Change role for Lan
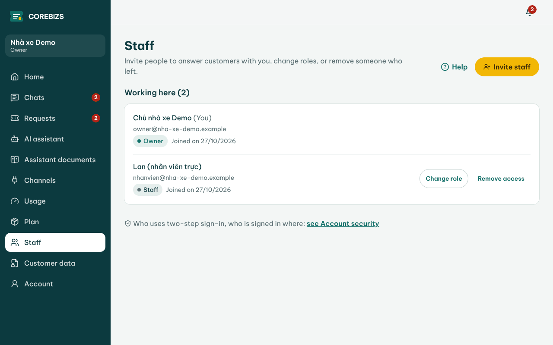This screenshot has height=345, width=553. click(444, 179)
